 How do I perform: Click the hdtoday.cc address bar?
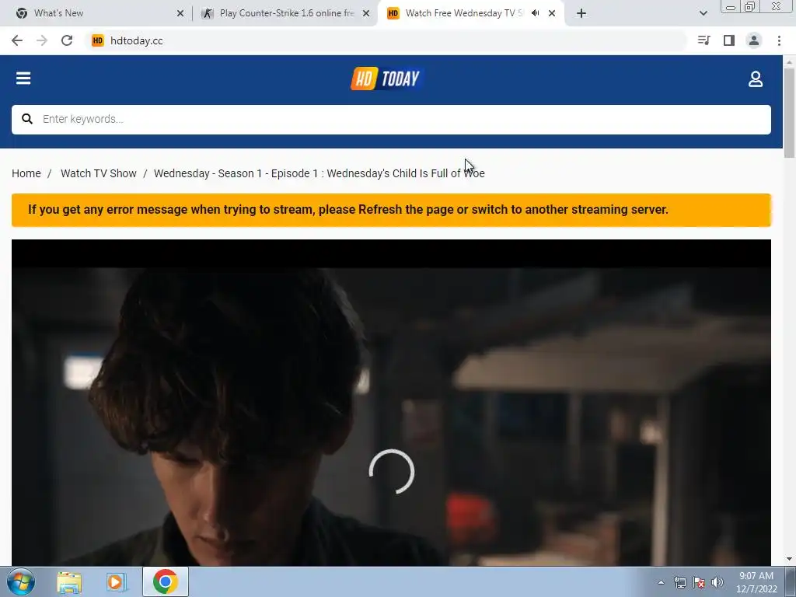click(386, 40)
